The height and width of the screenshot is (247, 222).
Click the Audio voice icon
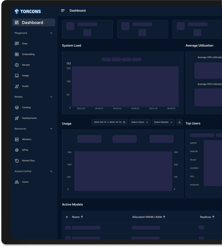(17, 86)
